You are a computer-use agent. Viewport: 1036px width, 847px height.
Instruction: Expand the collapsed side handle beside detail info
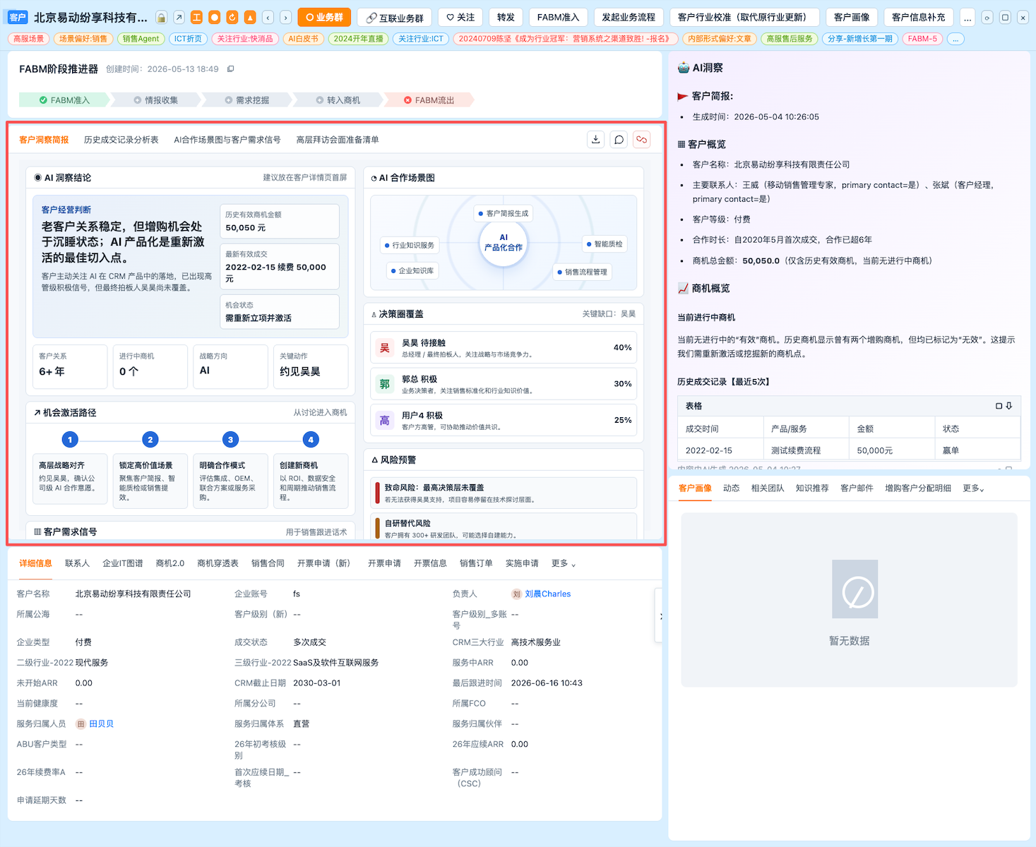click(x=660, y=615)
